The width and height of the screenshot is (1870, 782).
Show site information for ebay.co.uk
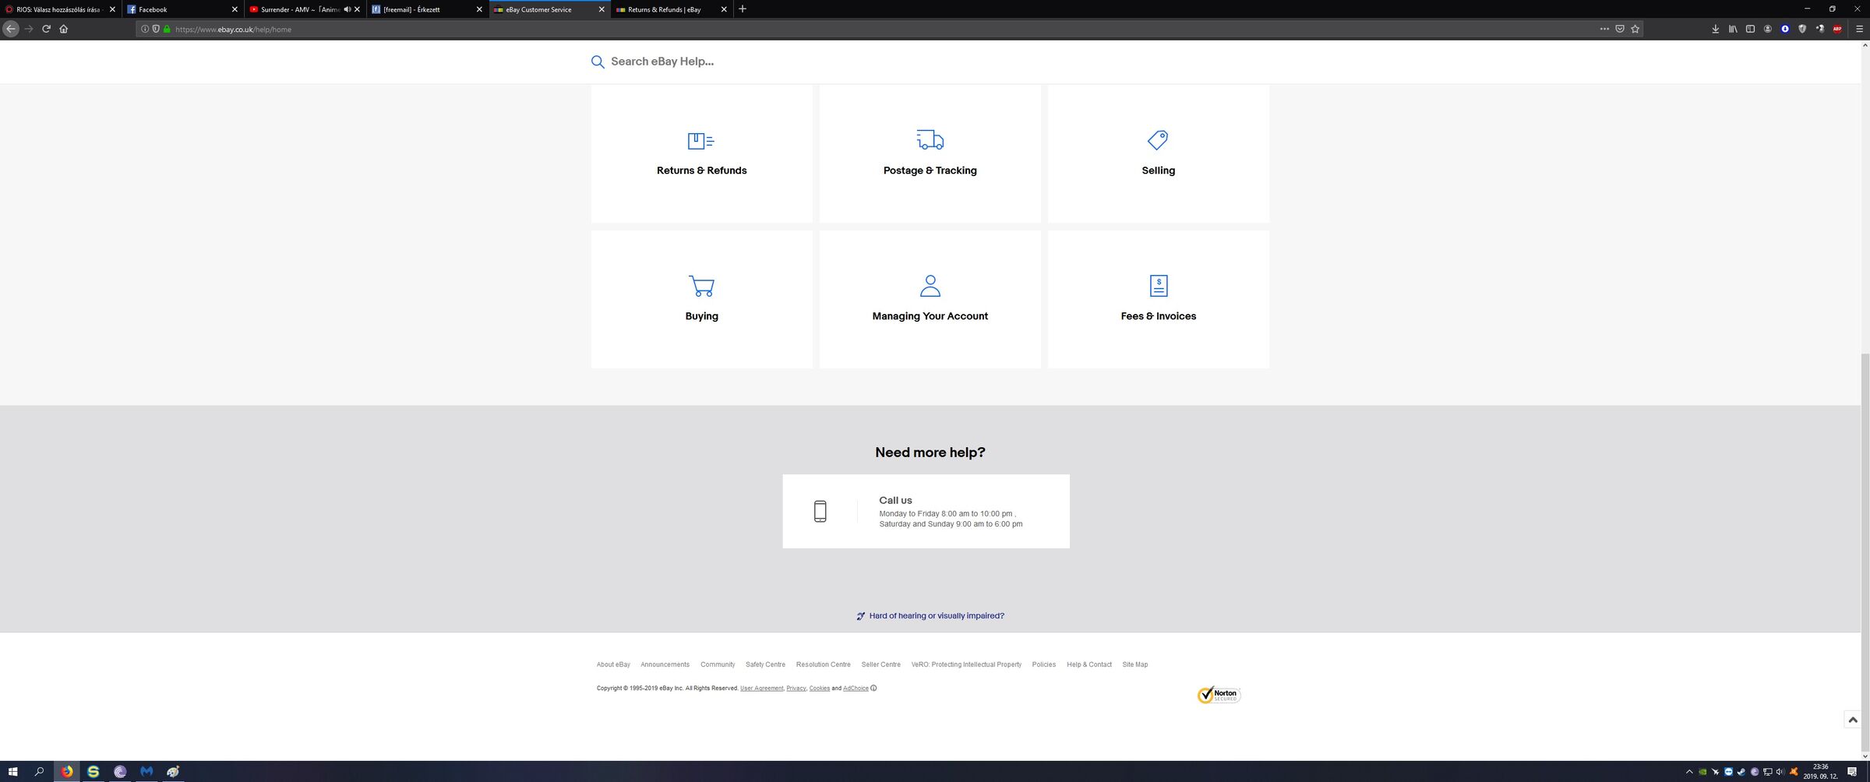(x=145, y=29)
